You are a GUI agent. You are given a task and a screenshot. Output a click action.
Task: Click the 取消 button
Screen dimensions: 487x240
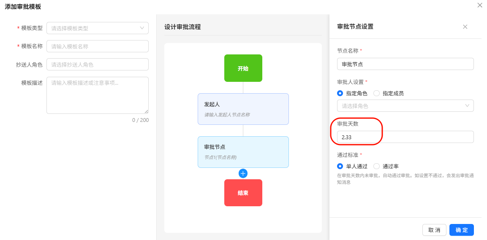click(x=434, y=230)
